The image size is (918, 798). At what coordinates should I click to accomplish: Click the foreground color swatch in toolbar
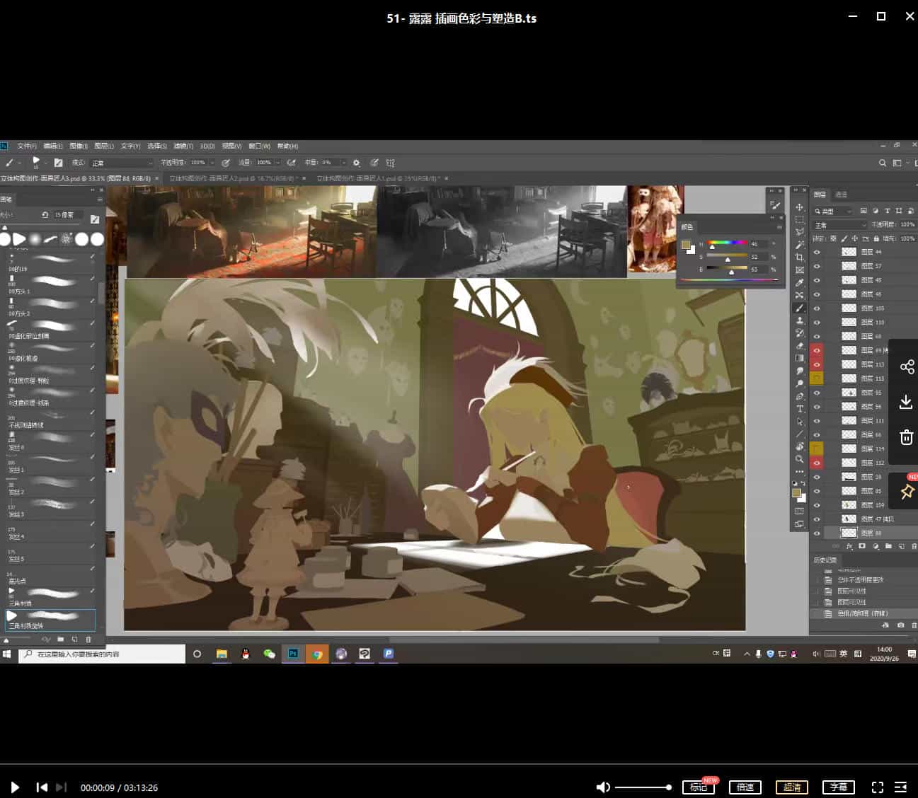(x=796, y=493)
